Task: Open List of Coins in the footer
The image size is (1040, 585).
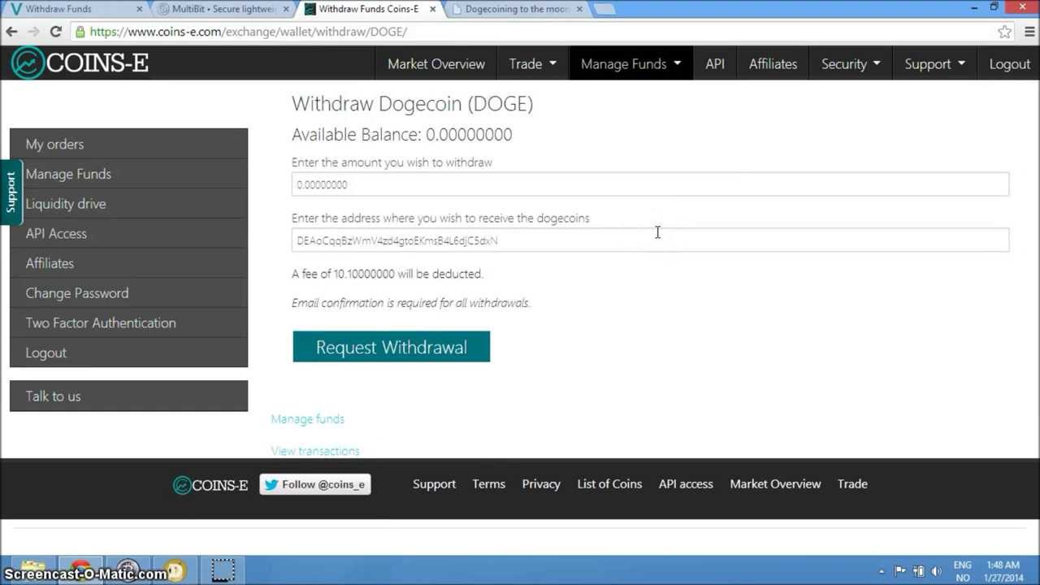Action: (x=609, y=484)
